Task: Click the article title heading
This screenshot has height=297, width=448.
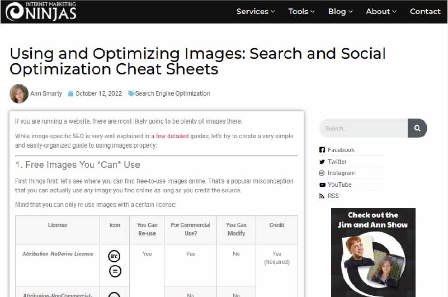Action: 197,61
